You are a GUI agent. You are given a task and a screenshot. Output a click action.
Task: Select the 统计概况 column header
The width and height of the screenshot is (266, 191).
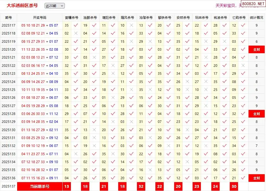[256, 17]
